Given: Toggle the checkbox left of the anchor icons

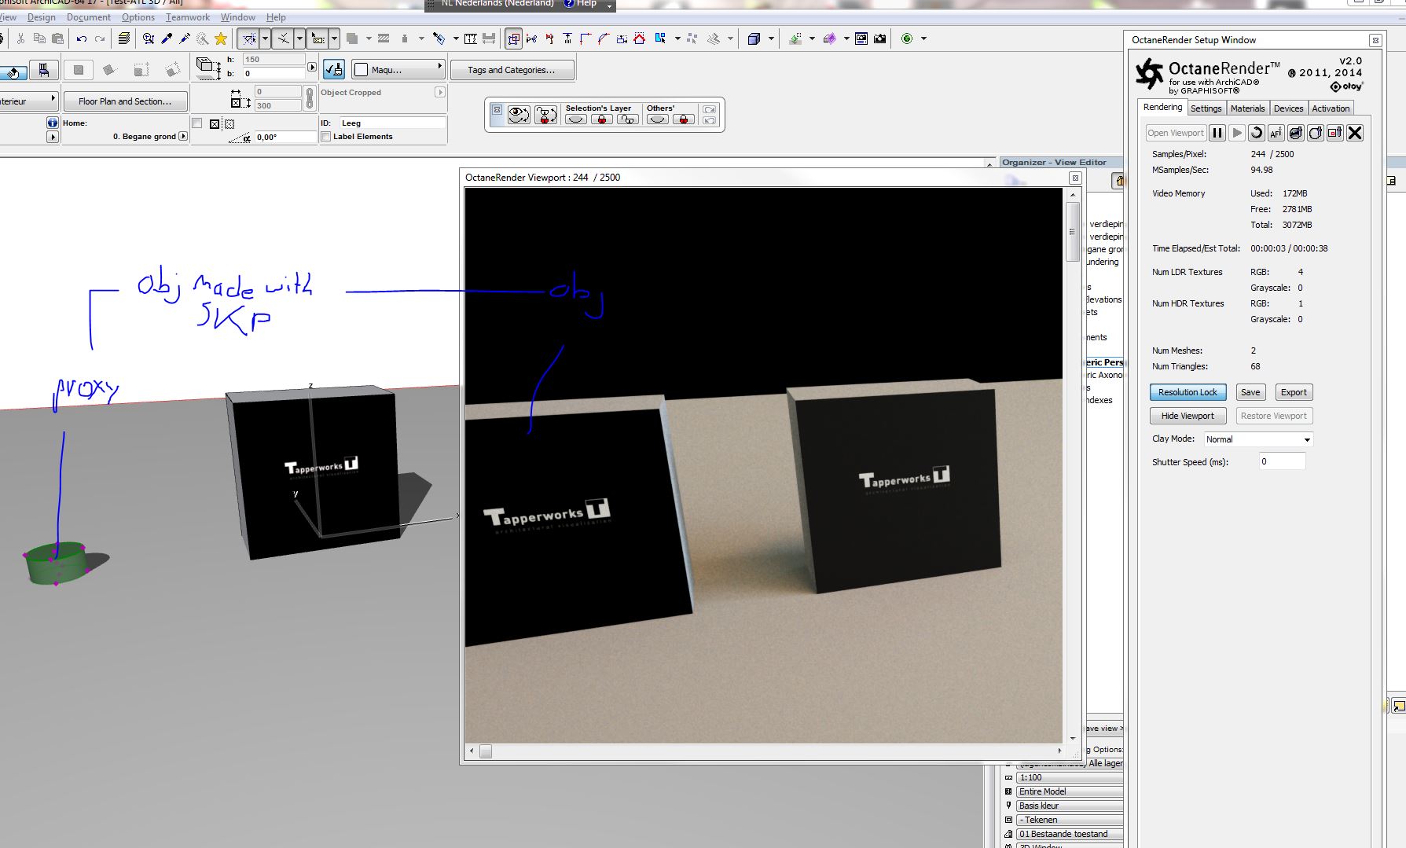Looking at the screenshot, I should click(197, 123).
